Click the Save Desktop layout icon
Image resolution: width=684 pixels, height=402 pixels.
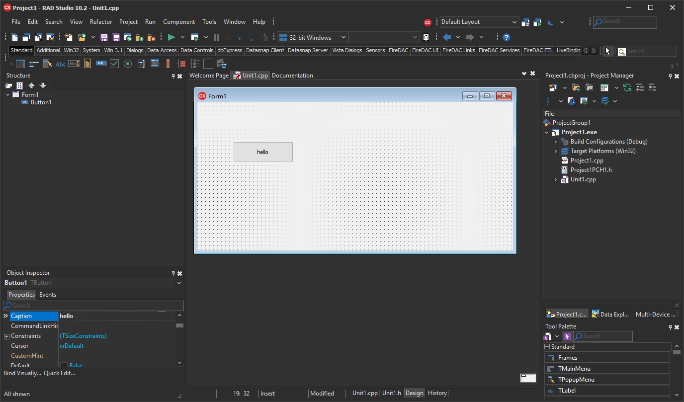pos(525,22)
